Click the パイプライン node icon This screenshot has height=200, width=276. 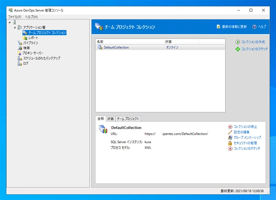click(x=20, y=43)
